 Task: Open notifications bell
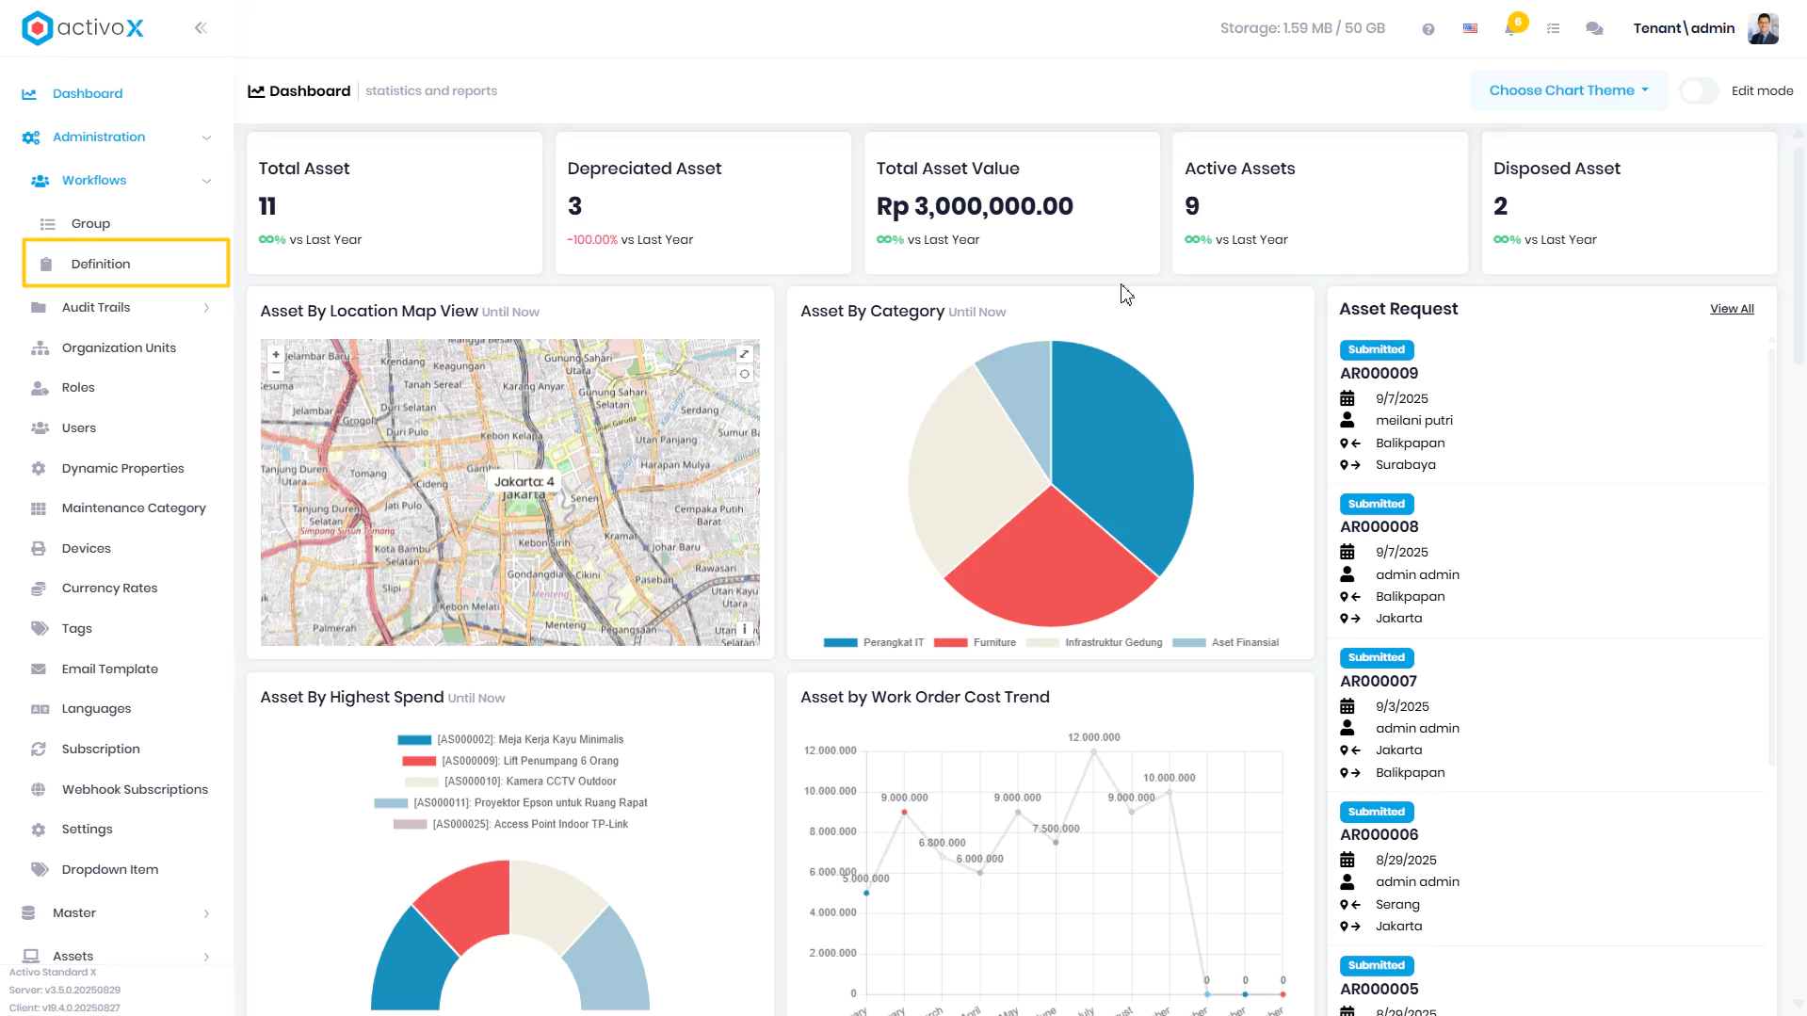pyautogui.click(x=1511, y=27)
